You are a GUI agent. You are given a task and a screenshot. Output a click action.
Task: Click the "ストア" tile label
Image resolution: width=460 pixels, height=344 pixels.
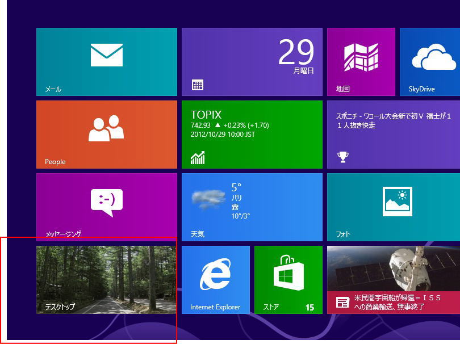[x=271, y=307]
